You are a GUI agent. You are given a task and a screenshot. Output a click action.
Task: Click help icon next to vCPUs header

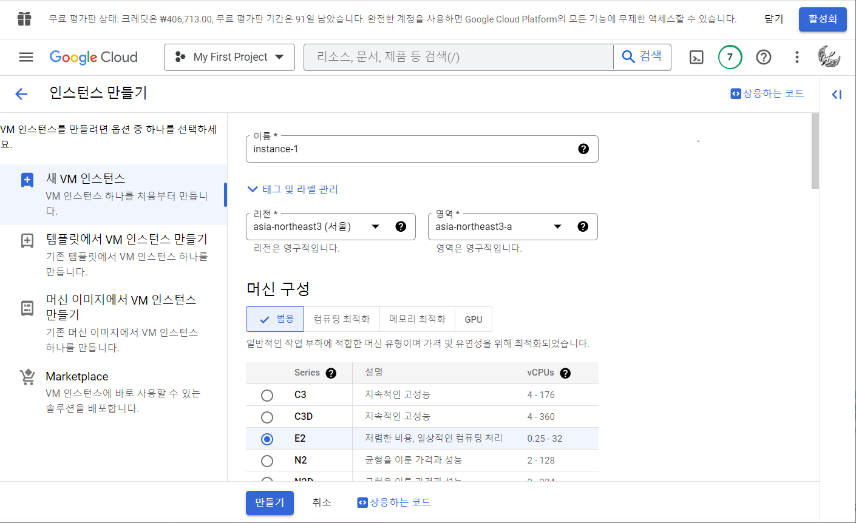point(565,373)
